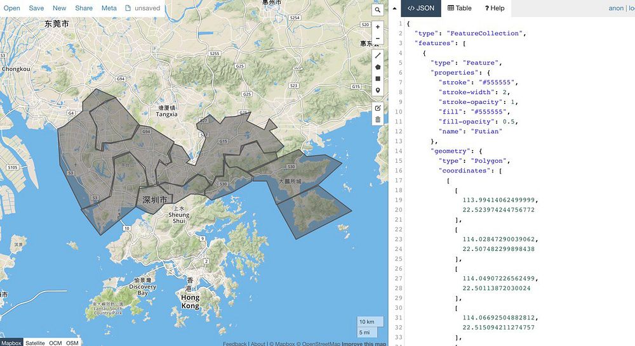Click the 10 km scale bar

coord(370,322)
